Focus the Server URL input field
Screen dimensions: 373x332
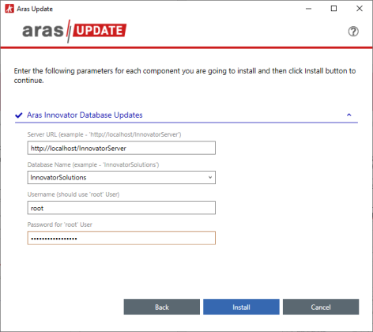point(122,148)
